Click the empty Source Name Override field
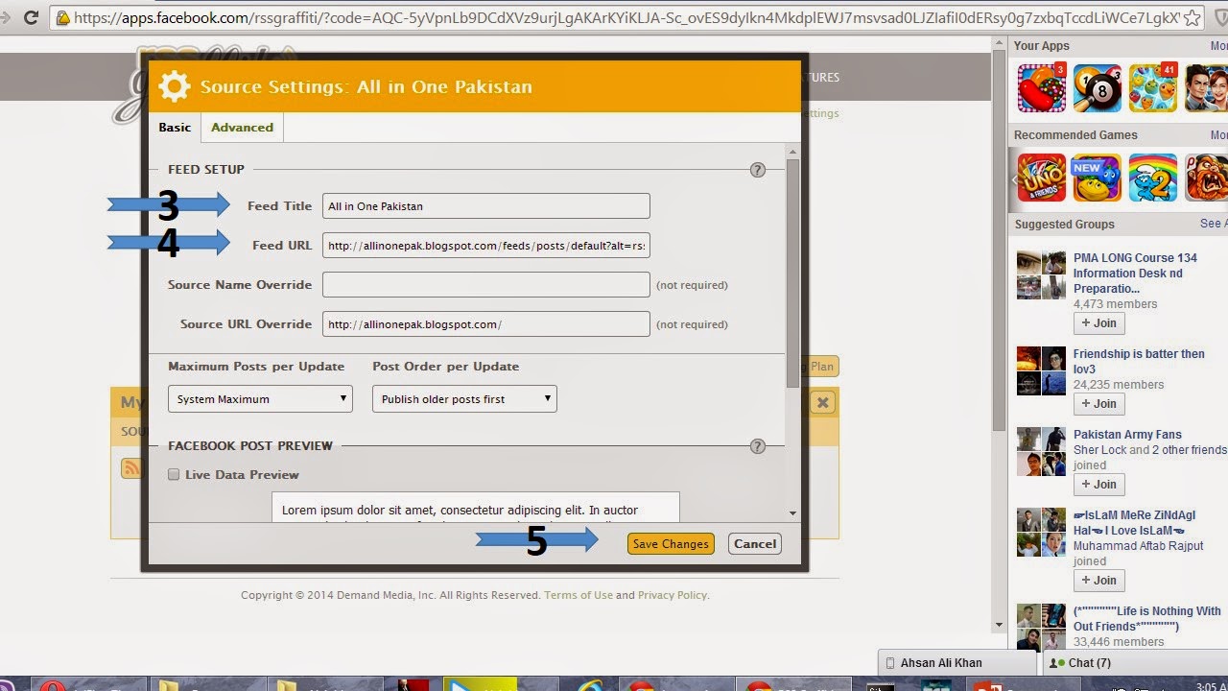 point(486,284)
